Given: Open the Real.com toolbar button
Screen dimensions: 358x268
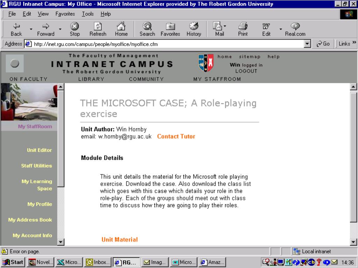Looking at the screenshot, I should tap(295, 29).
